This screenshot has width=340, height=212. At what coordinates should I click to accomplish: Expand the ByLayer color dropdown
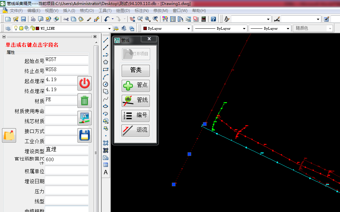tap(189, 29)
